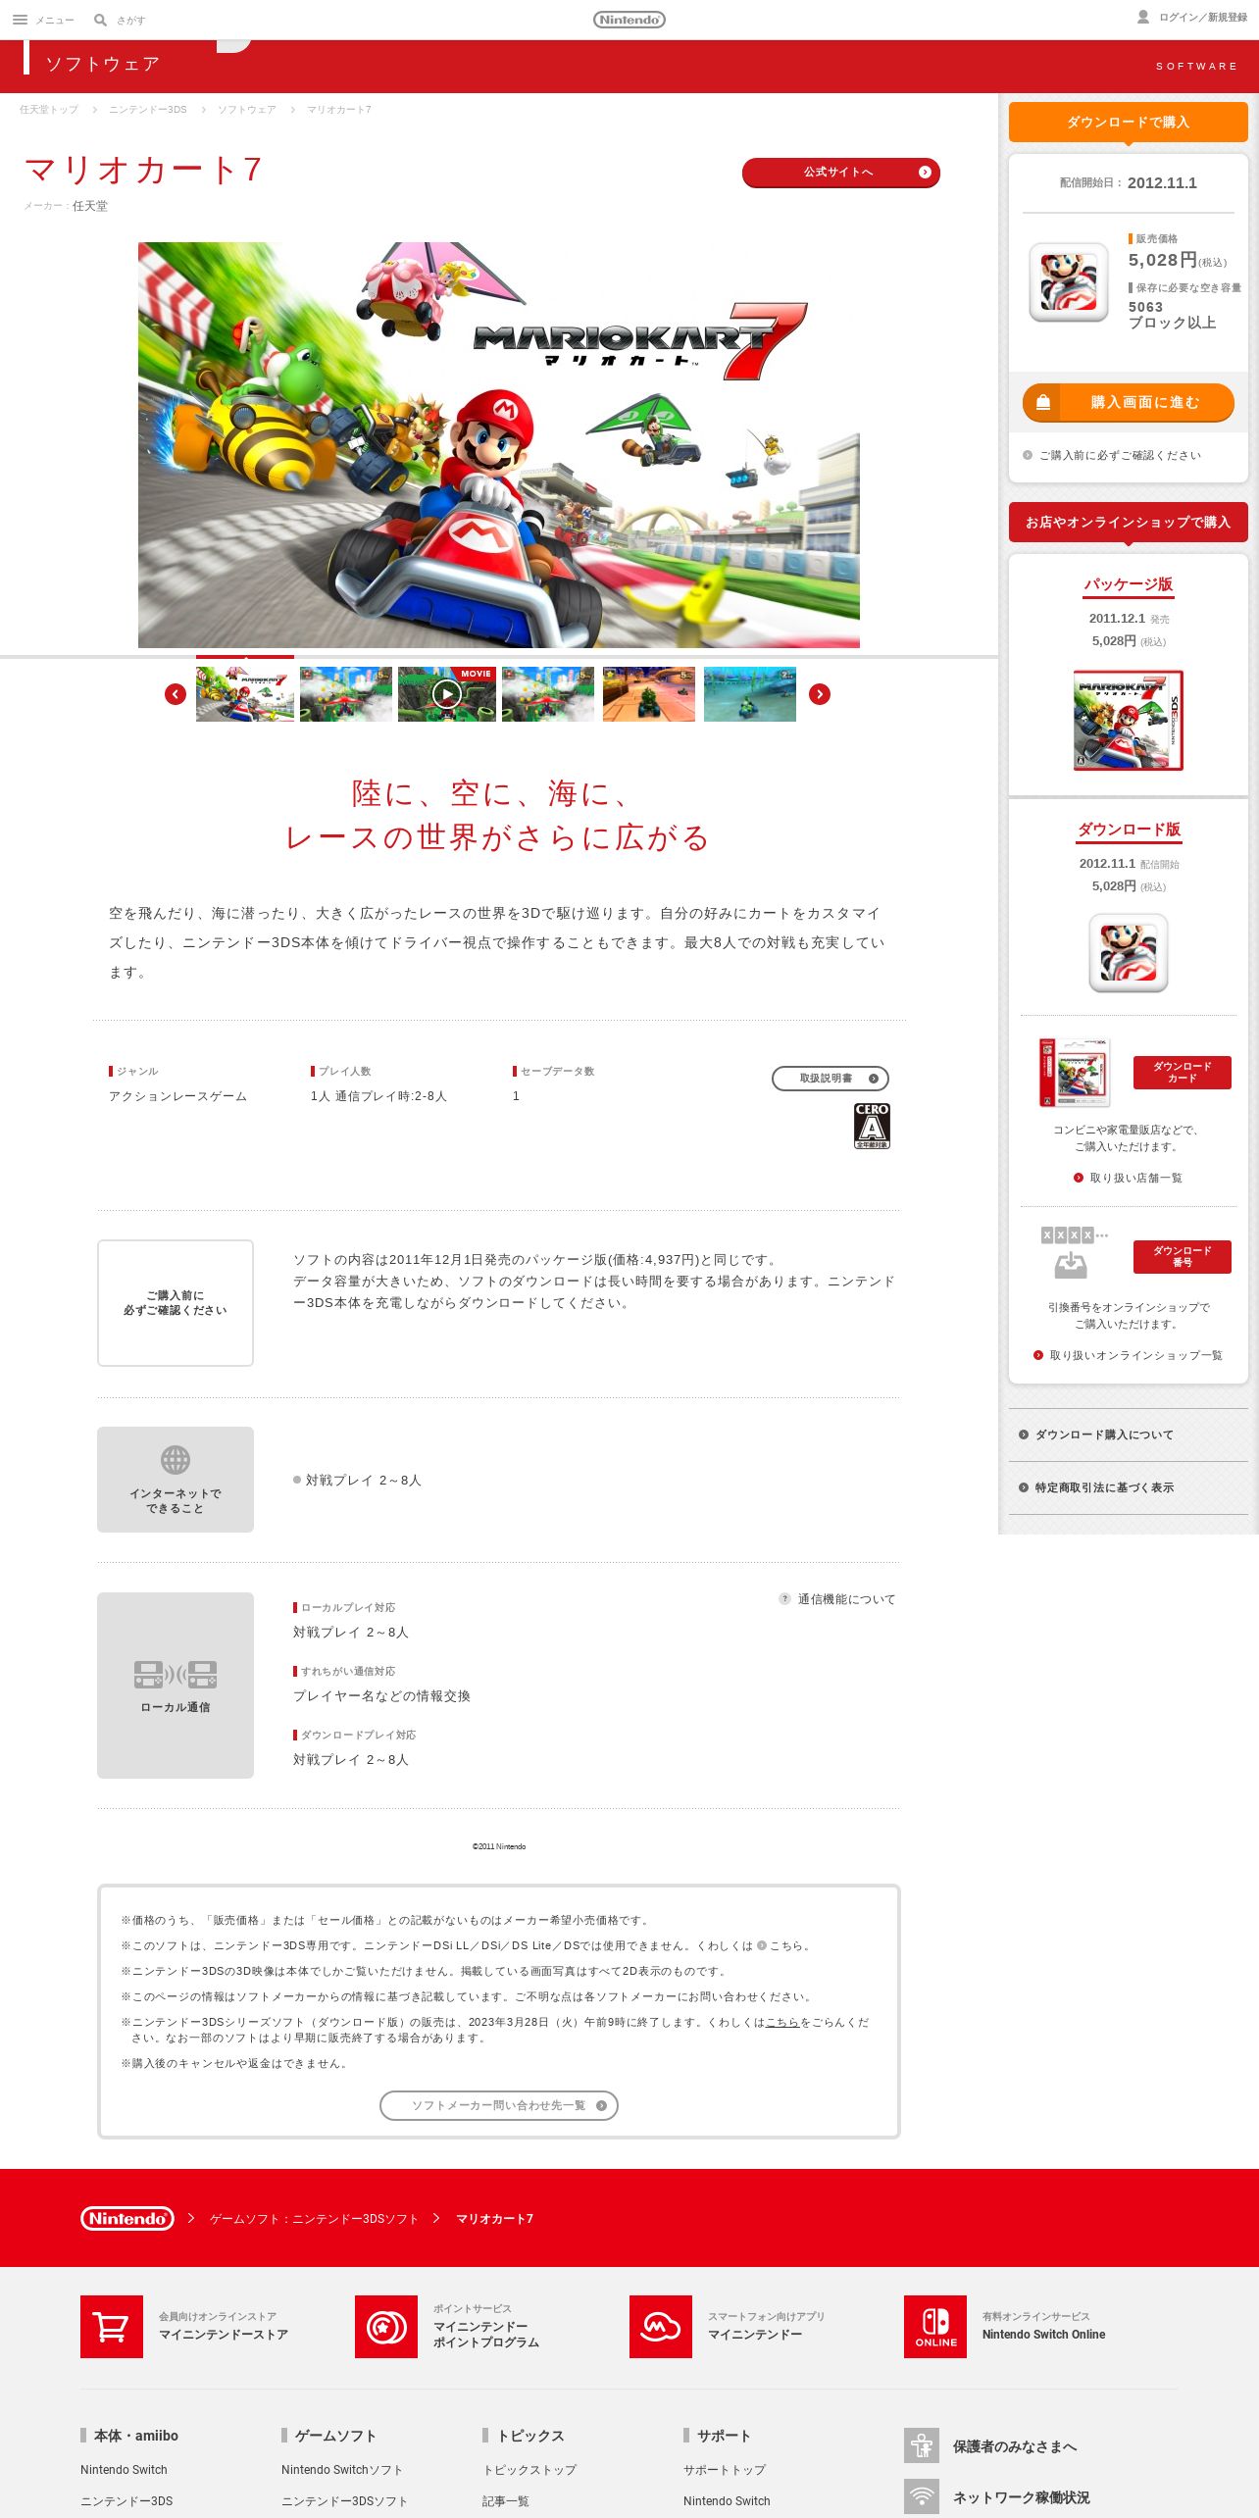Image resolution: width=1259 pixels, height=2518 pixels.
Task: Click the internet globe icon
Action: pos(176,1459)
